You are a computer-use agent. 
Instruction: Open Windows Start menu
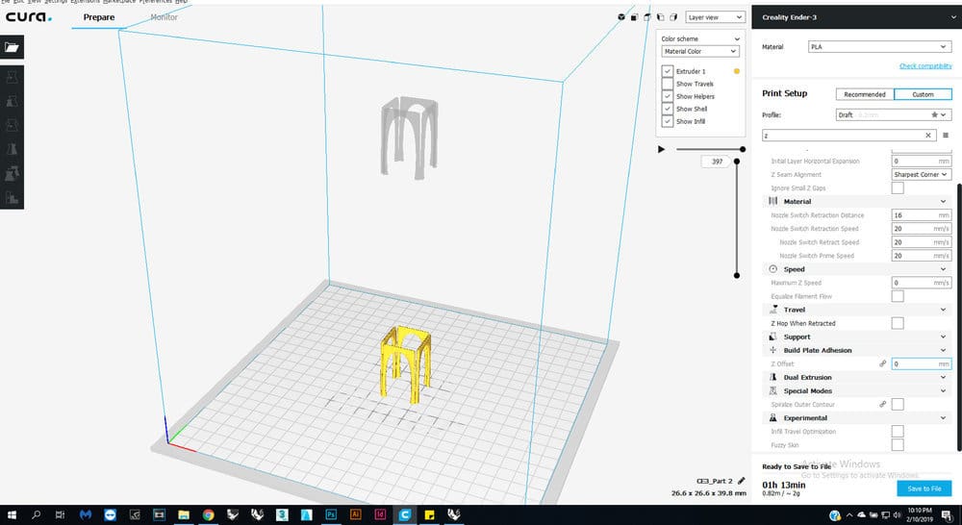click(11, 514)
